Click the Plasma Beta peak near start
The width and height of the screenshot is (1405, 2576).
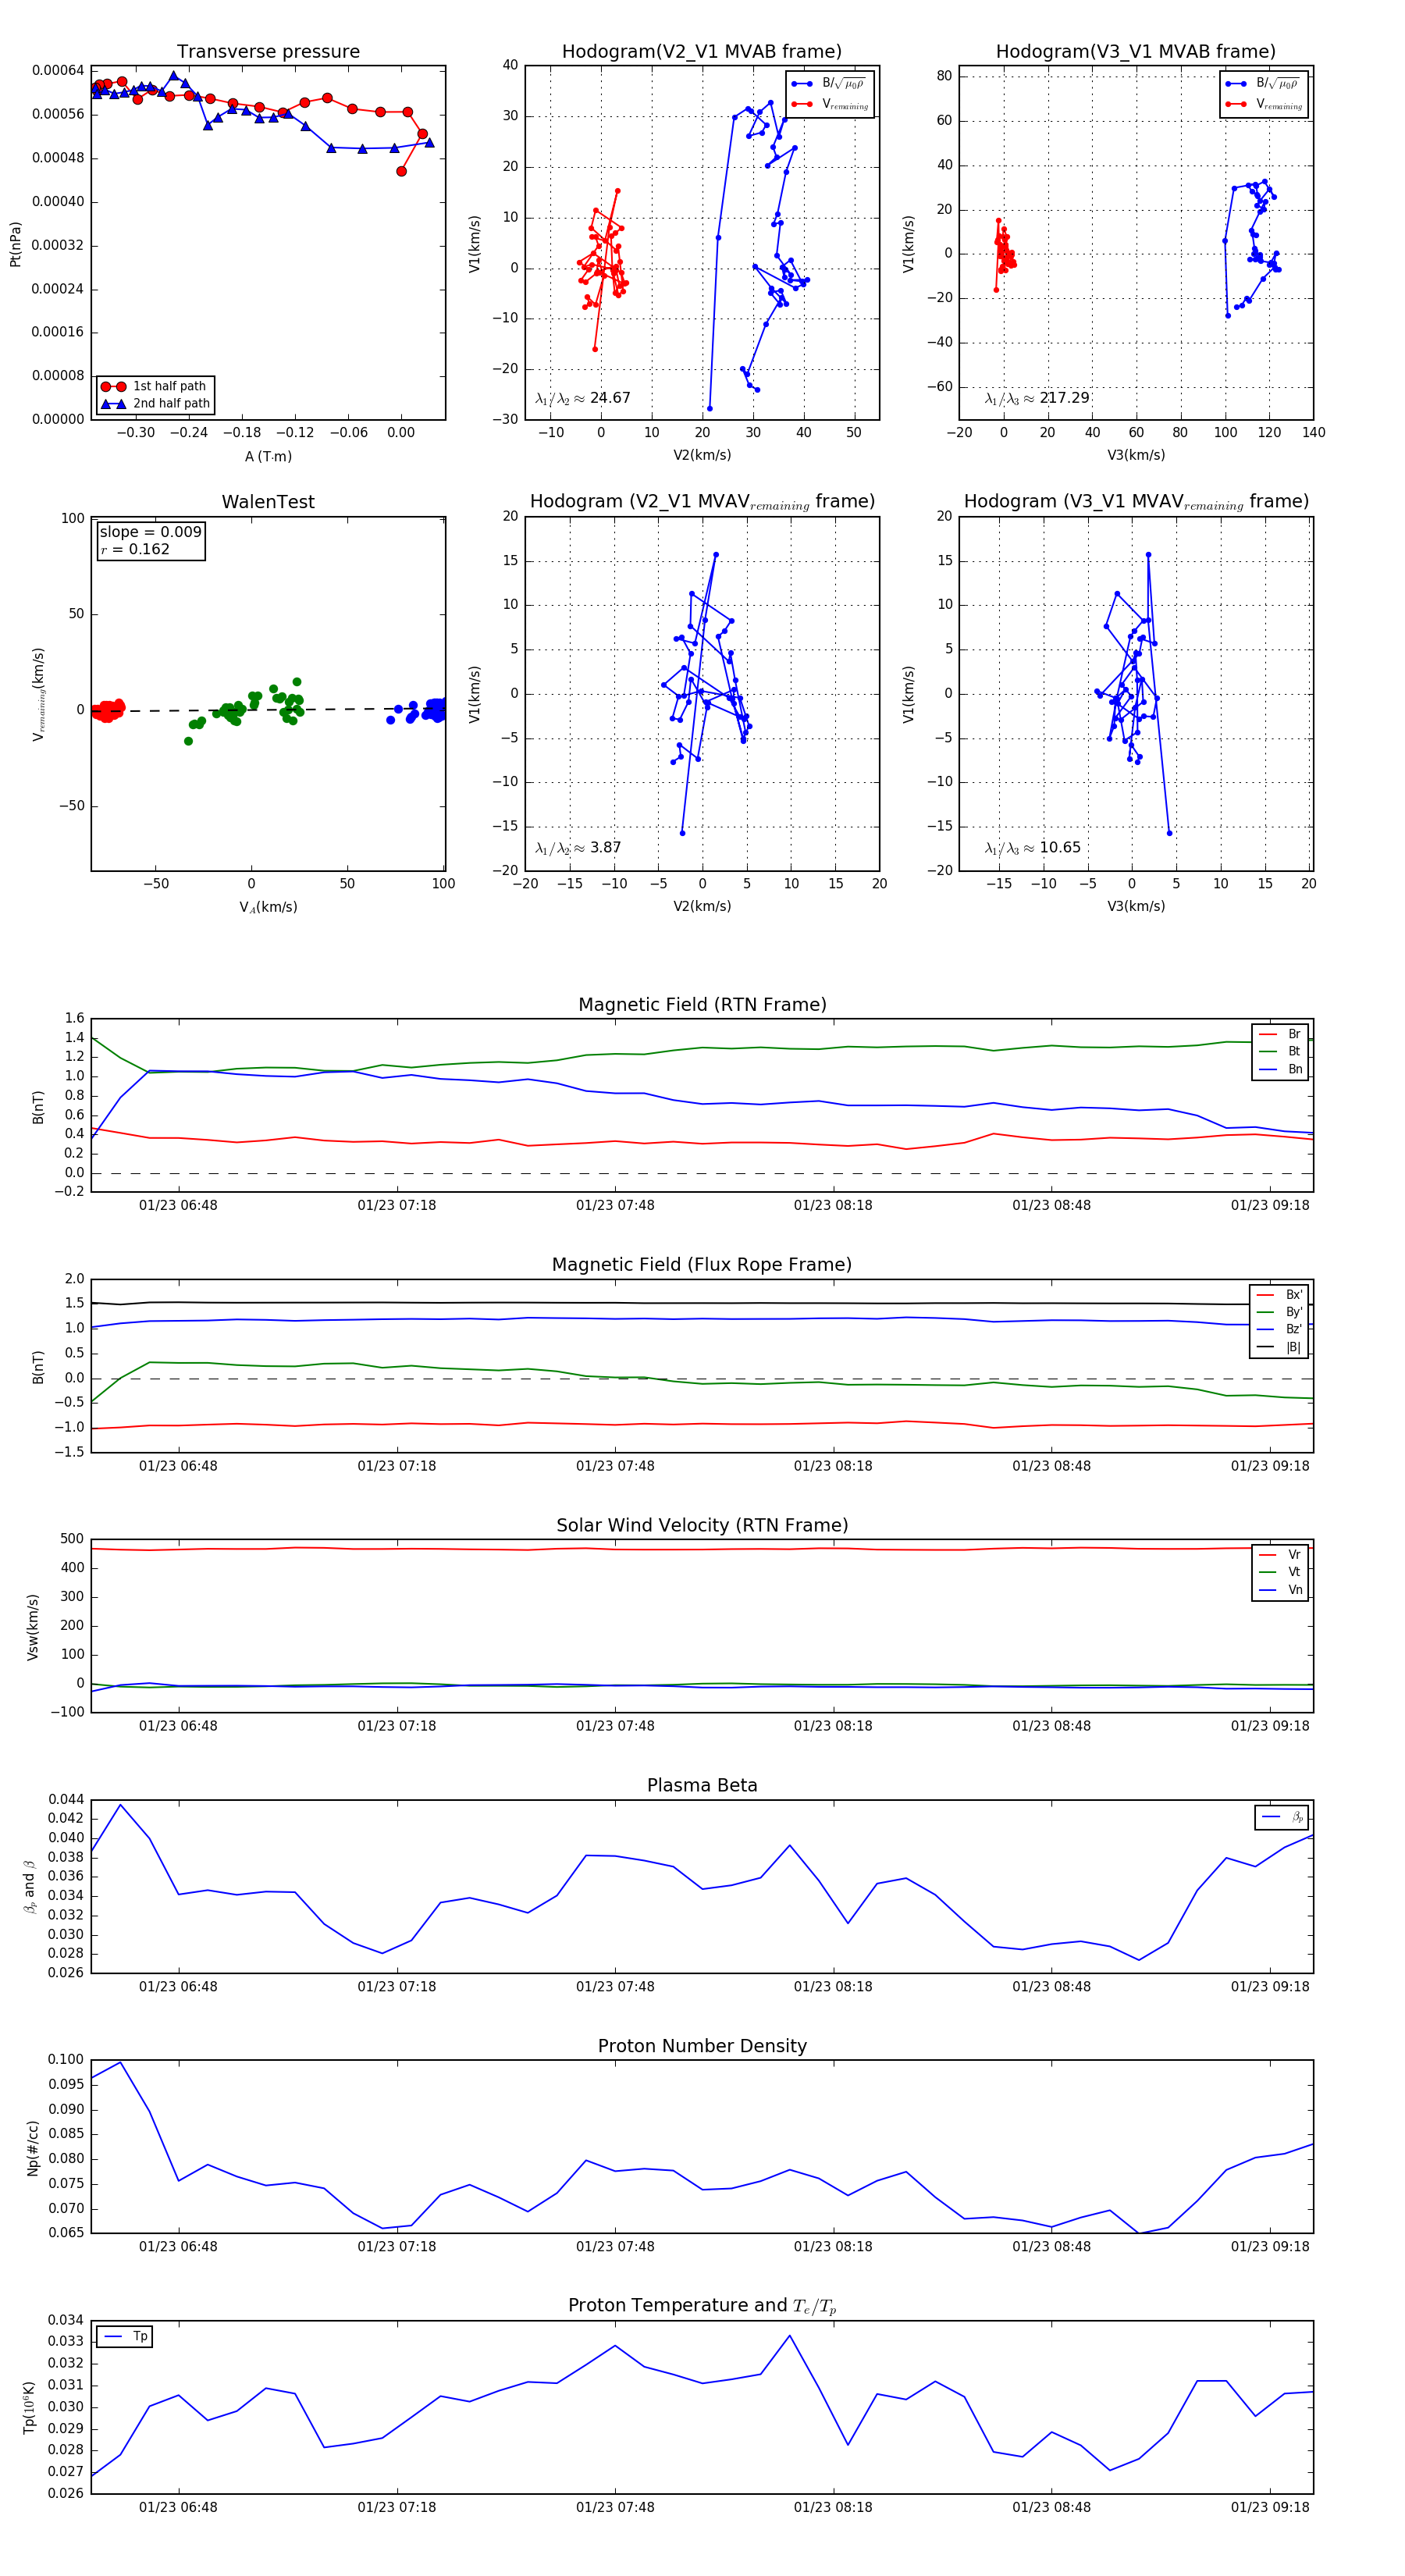pyautogui.click(x=120, y=1805)
